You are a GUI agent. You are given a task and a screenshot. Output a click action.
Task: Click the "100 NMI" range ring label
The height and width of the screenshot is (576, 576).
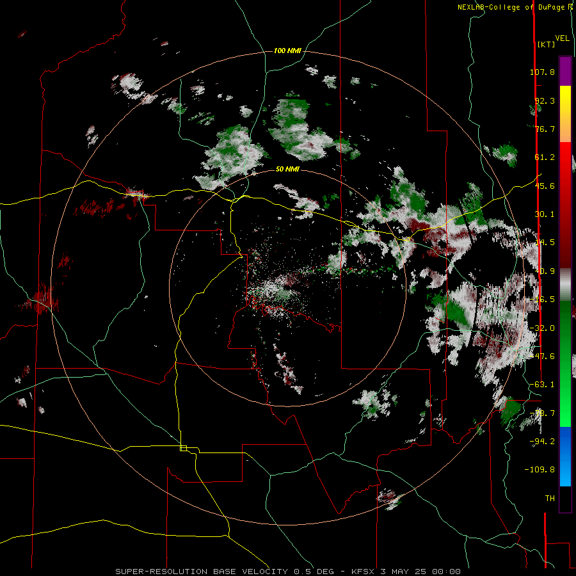point(287,51)
